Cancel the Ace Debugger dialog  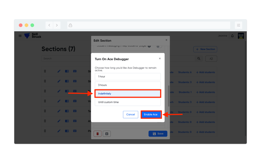[130, 114]
